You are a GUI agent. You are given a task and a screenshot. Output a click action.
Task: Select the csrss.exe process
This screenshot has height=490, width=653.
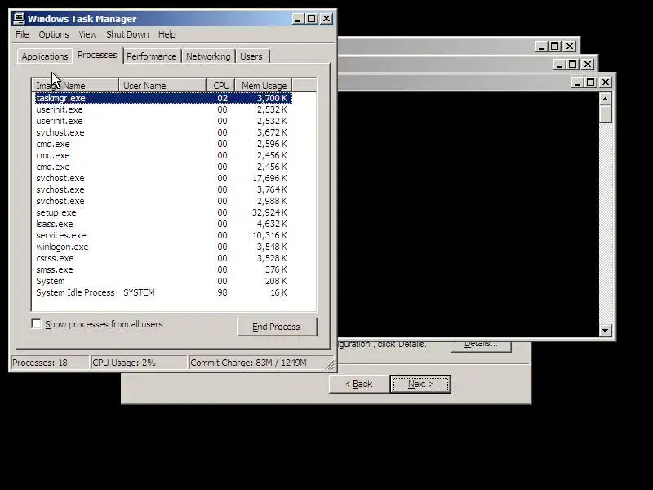tap(162, 258)
